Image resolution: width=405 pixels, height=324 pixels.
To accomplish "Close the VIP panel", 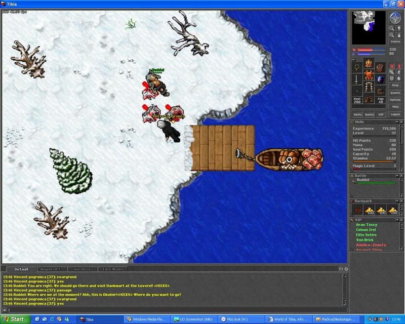I will pos(401,220).
